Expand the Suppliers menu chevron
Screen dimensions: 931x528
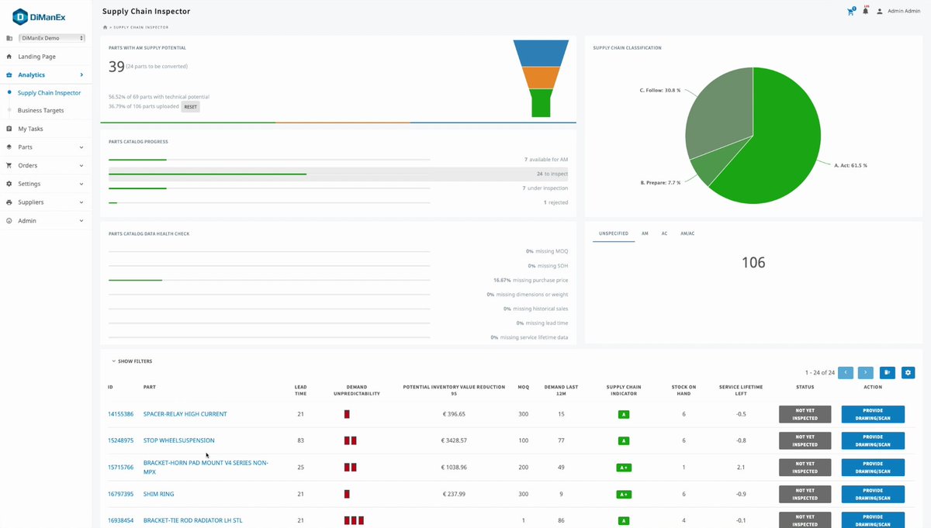pos(81,202)
